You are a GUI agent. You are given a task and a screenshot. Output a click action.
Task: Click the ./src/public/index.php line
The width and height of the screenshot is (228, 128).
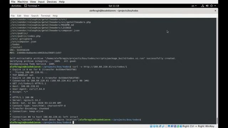25,36
